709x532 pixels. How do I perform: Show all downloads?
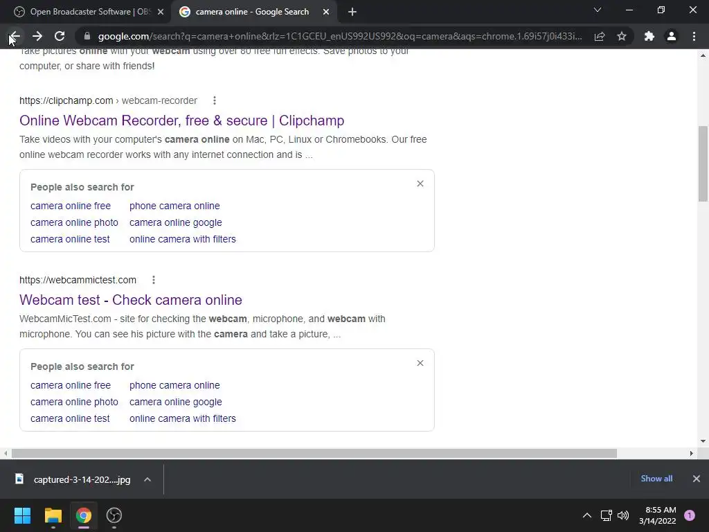tap(656, 479)
